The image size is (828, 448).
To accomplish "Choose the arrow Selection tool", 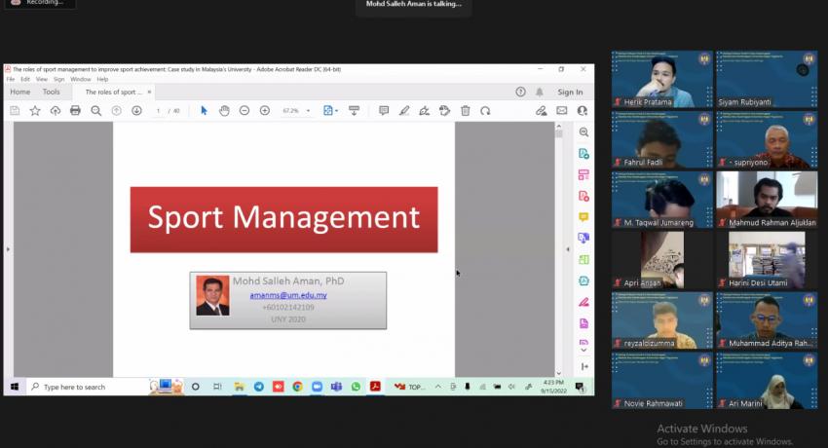I will (x=204, y=110).
